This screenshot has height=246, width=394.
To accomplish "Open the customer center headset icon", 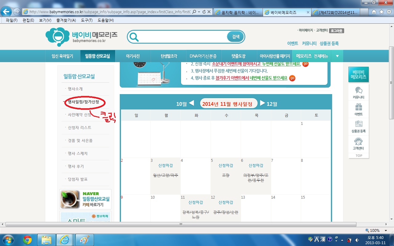I will tap(359, 141).
